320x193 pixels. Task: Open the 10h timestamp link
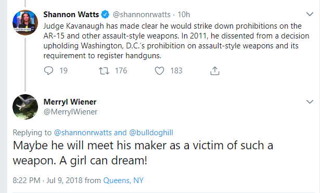pos(184,15)
